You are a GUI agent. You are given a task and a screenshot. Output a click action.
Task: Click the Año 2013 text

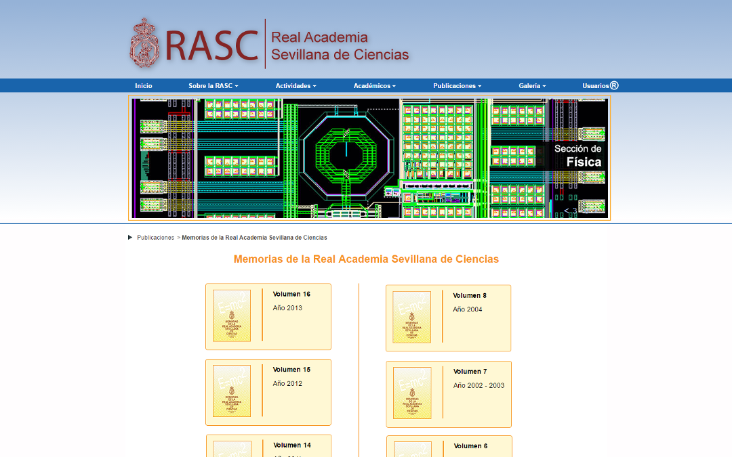point(287,308)
